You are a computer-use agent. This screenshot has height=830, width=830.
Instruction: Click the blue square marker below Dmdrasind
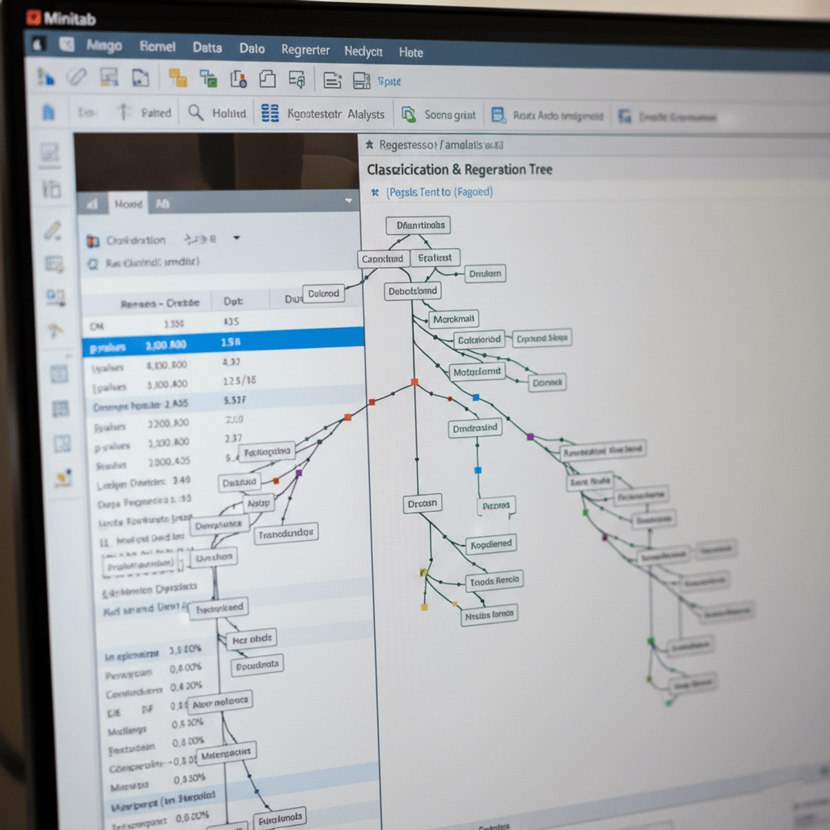477,470
